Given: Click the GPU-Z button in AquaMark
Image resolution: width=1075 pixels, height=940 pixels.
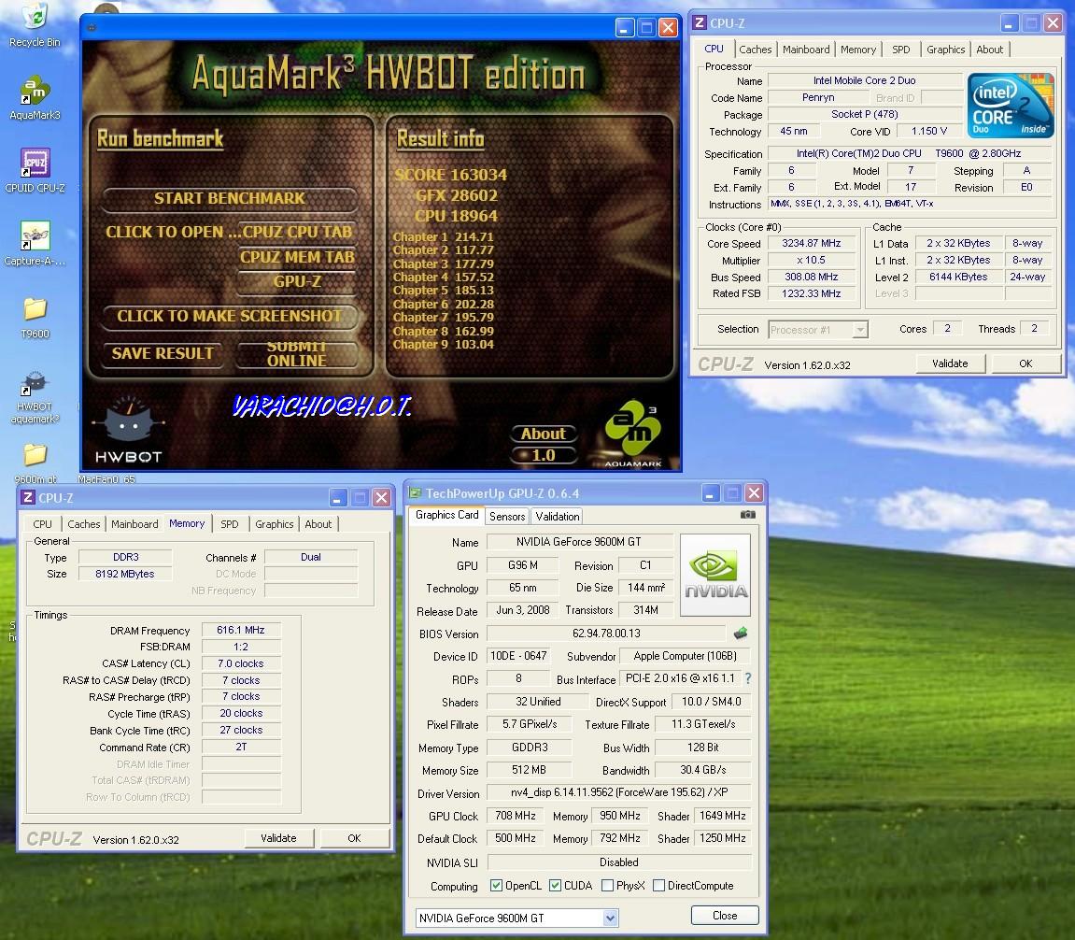Looking at the screenshot, I should click(297, 281).
